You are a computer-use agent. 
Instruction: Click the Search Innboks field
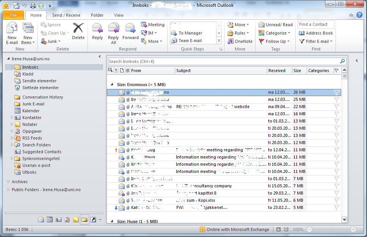point(224,61)
